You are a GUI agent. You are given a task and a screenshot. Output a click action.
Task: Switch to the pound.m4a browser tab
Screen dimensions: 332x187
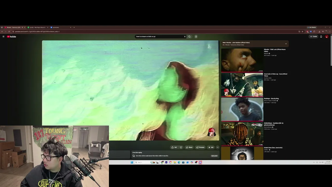[x=61, y=28]
